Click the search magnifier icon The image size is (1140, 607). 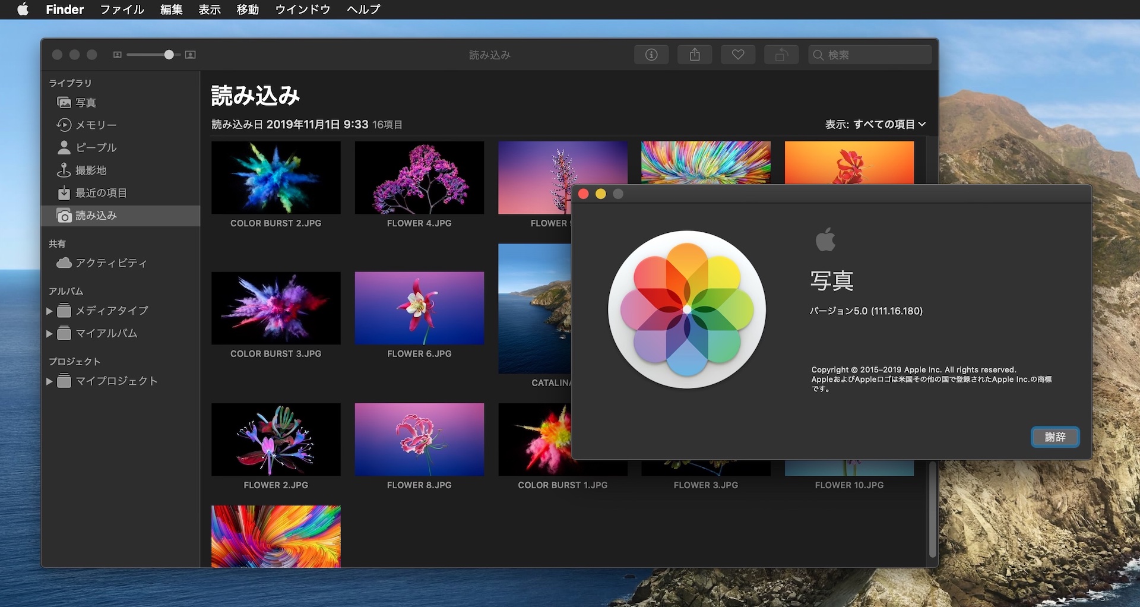[x=818, y=55]
